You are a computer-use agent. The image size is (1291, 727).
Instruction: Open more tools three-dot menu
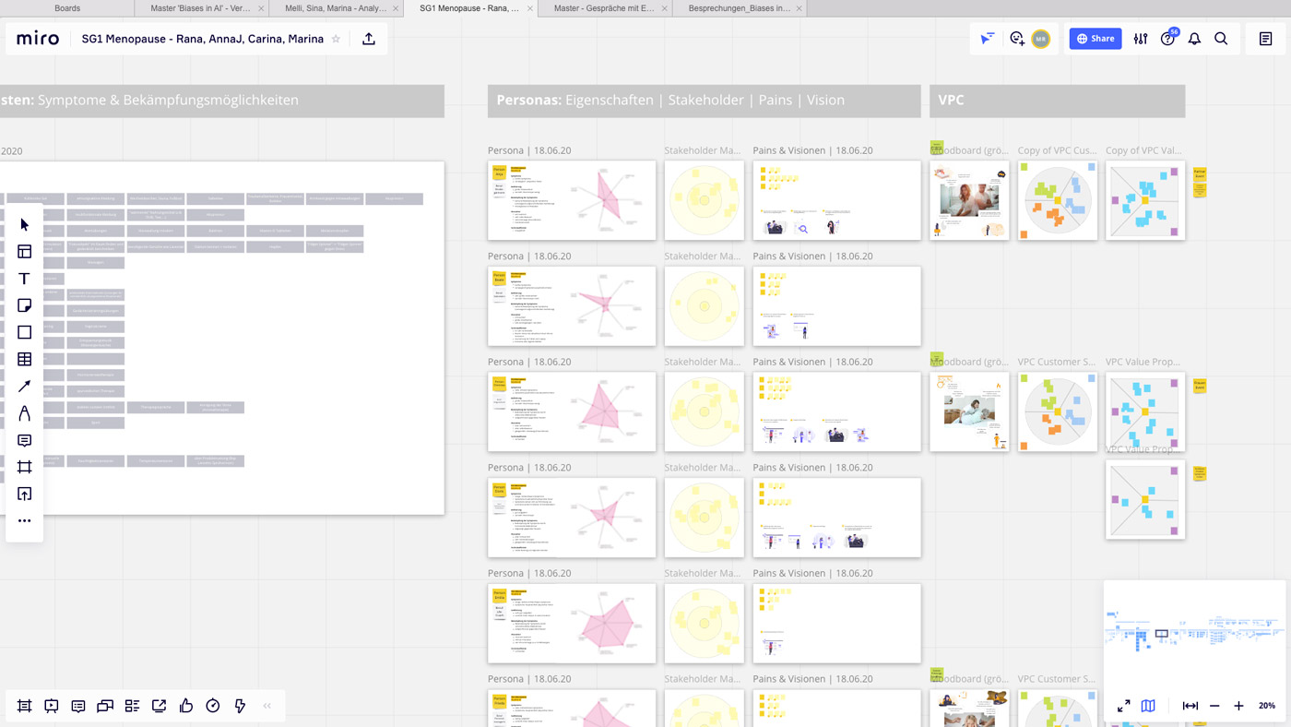(25, 521)
